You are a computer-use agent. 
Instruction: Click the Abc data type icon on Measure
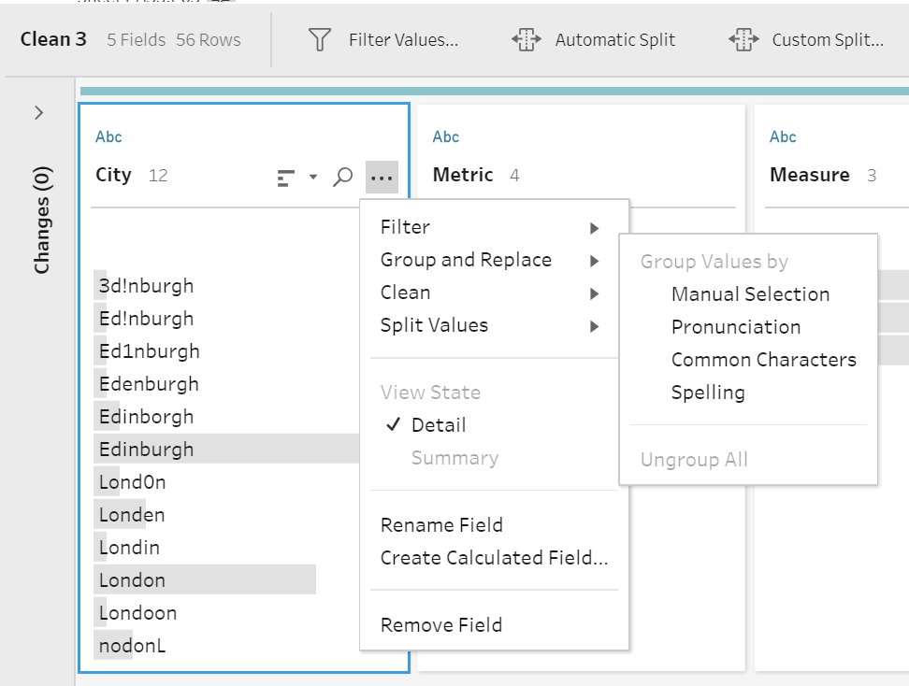click(x=783, y=136)
